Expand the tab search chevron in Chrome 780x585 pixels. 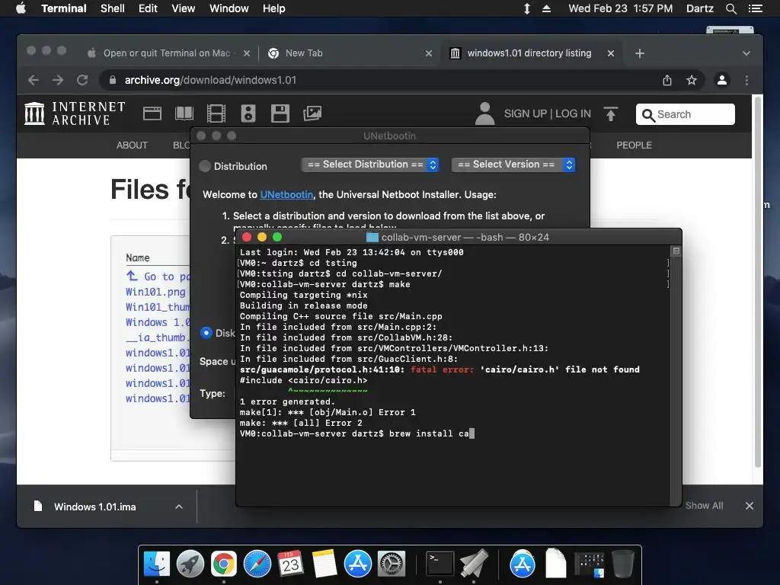click(x=746, y=53)
